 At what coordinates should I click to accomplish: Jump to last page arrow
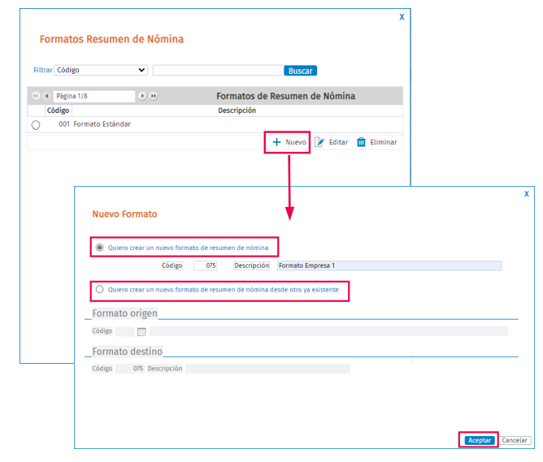coord(154,96)
